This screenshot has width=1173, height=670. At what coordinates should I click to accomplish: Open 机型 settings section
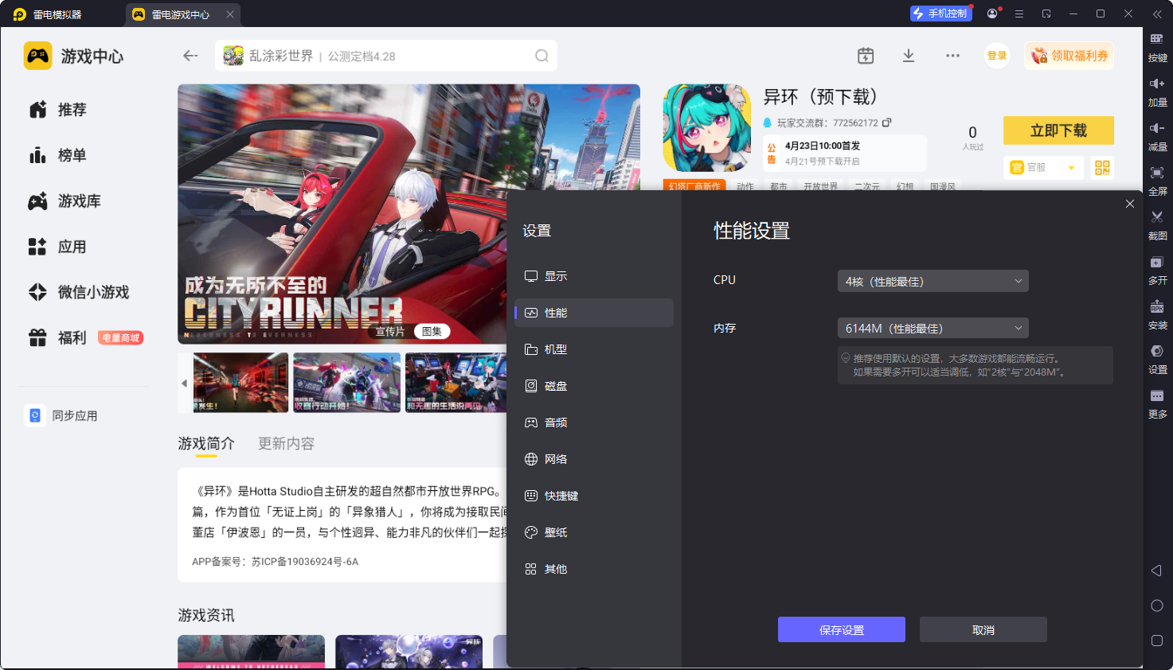[x=594, y=349]
